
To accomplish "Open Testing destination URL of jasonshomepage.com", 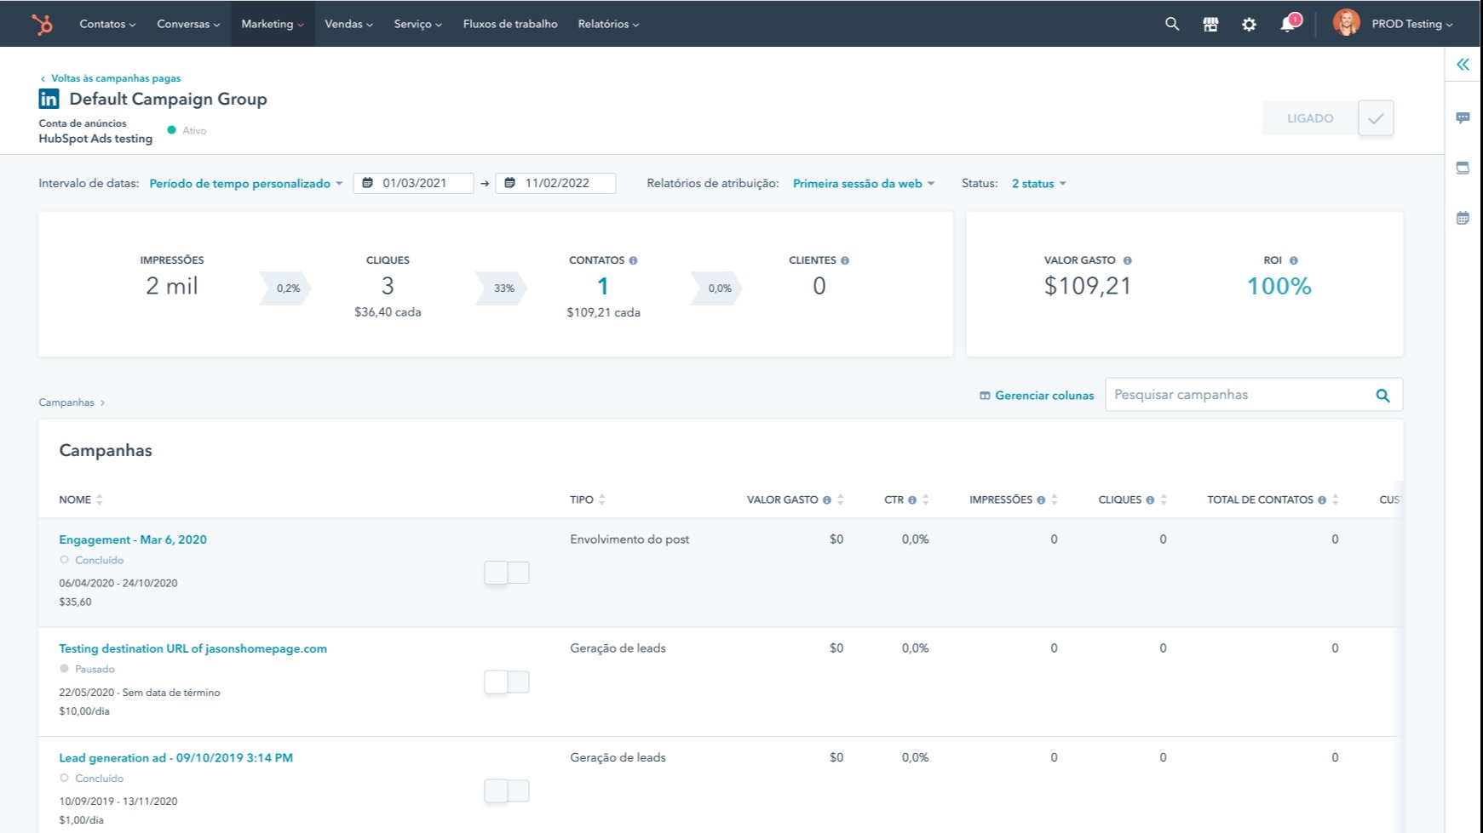I will click(x=193, y=648).
